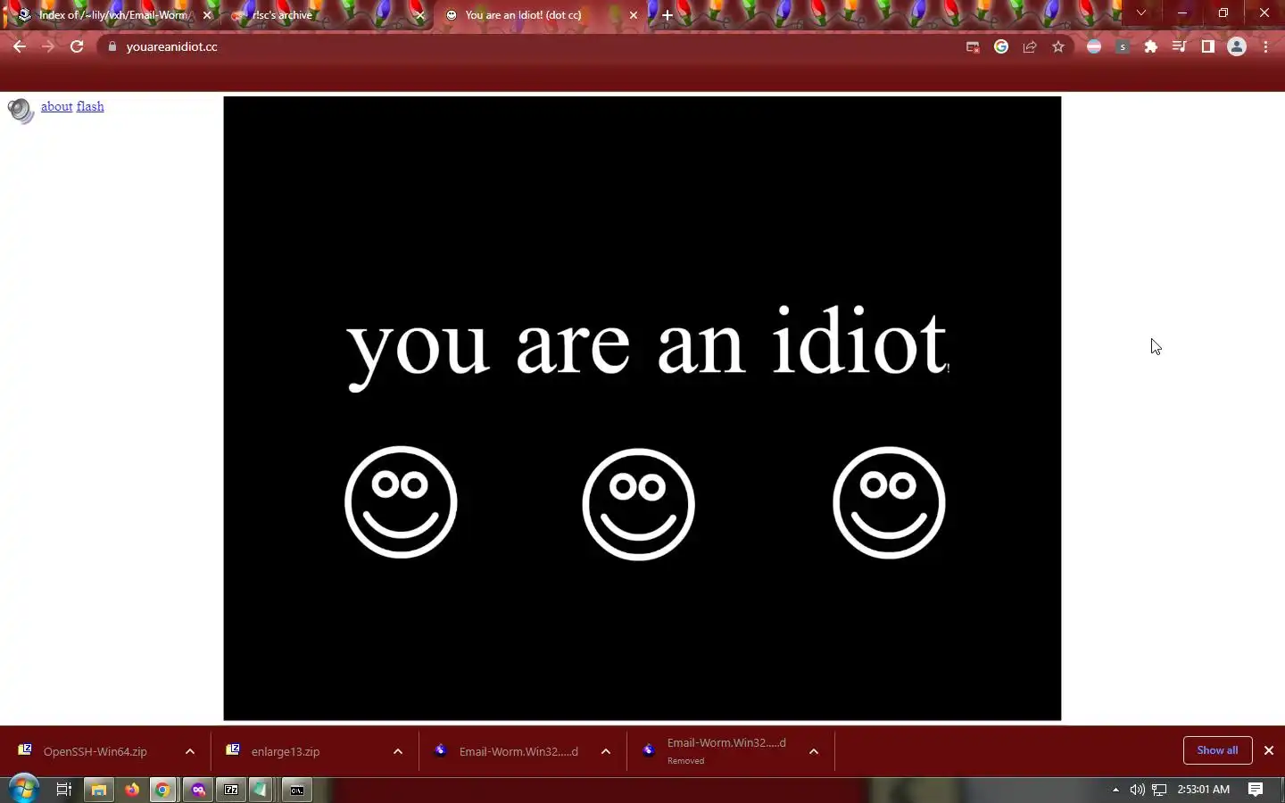Image resolution: width=1285 pixels, height=803 pixels.
Task: Close the r!sc's archive tab
Action: [420, 15]
